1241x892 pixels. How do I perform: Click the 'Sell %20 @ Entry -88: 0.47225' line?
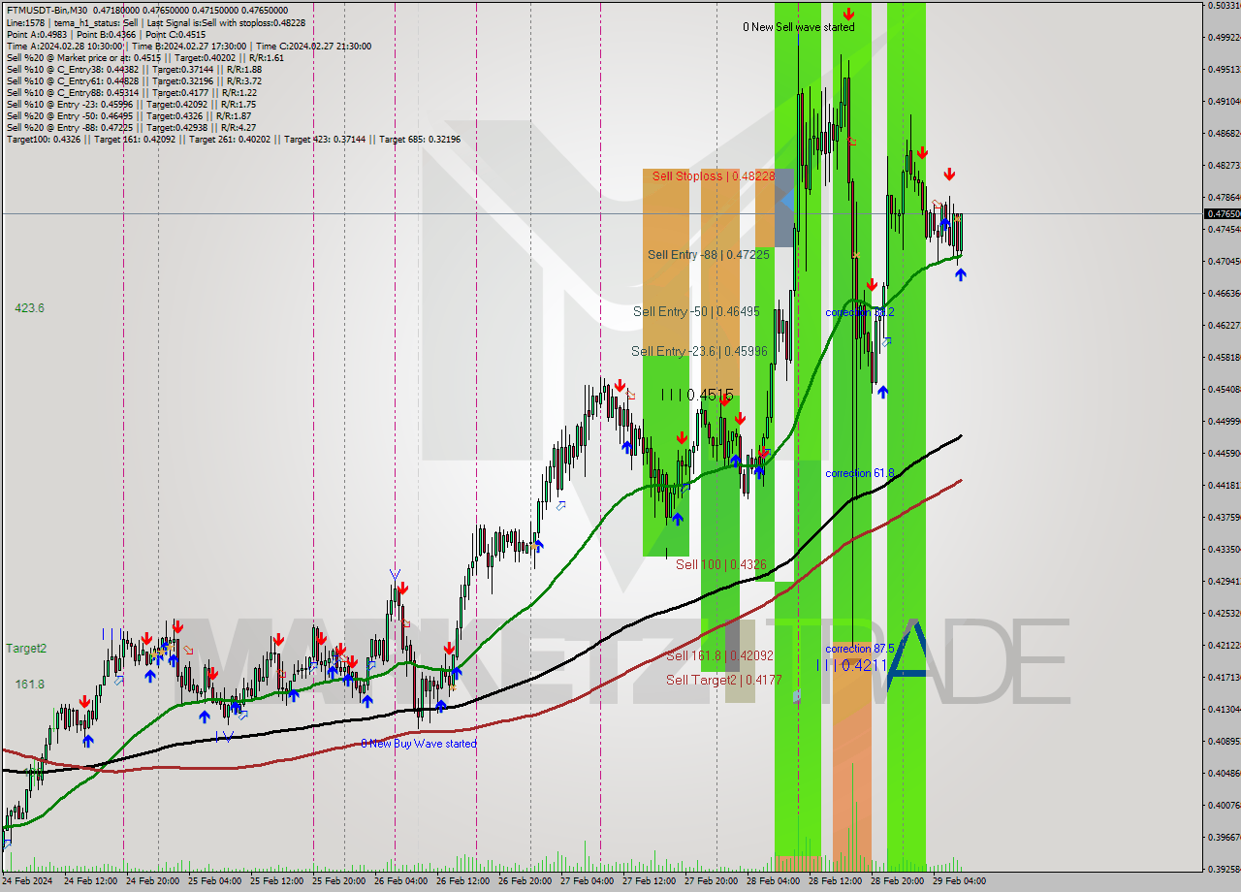click(x=131, y=127)
